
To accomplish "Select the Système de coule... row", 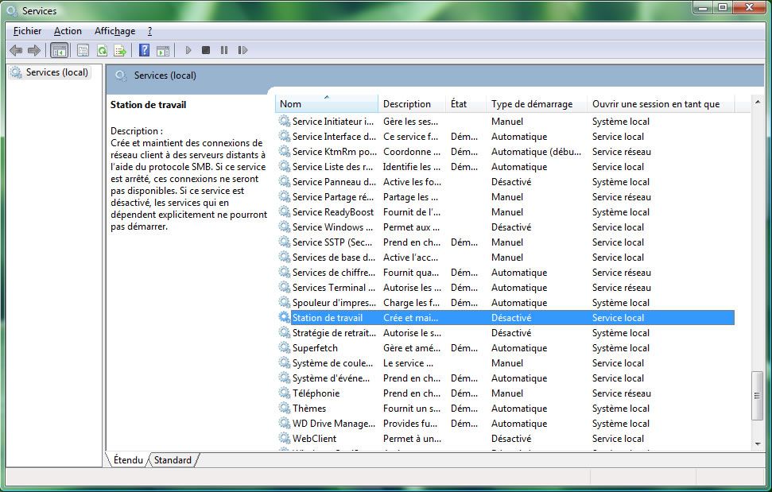I will point(505,362).
